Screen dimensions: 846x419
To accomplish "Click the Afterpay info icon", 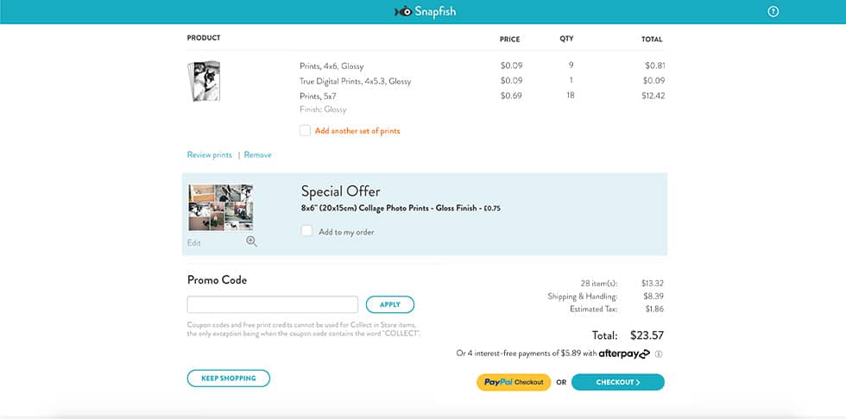I will coord(659,354).
